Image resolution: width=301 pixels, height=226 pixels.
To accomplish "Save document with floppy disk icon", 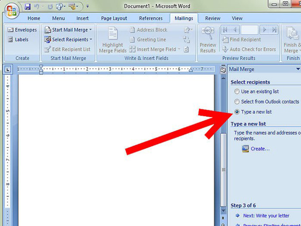I will pos(27,7).
